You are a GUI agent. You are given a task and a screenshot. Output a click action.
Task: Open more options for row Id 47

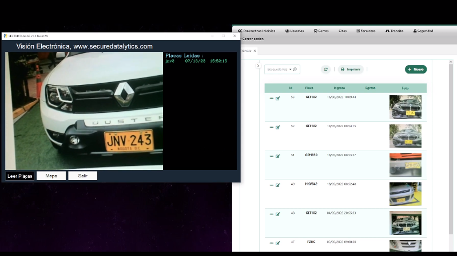pyautogui.click(x=271, y=243)
